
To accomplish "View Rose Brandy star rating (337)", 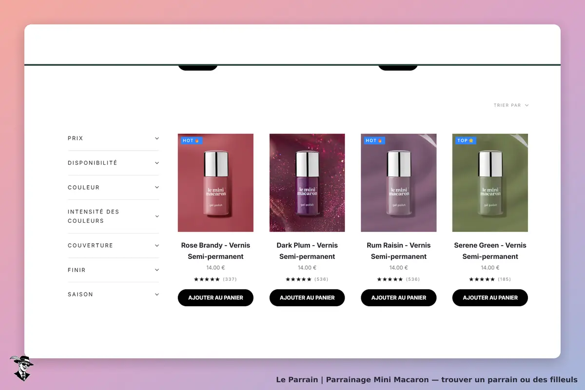I will (215, 279).
